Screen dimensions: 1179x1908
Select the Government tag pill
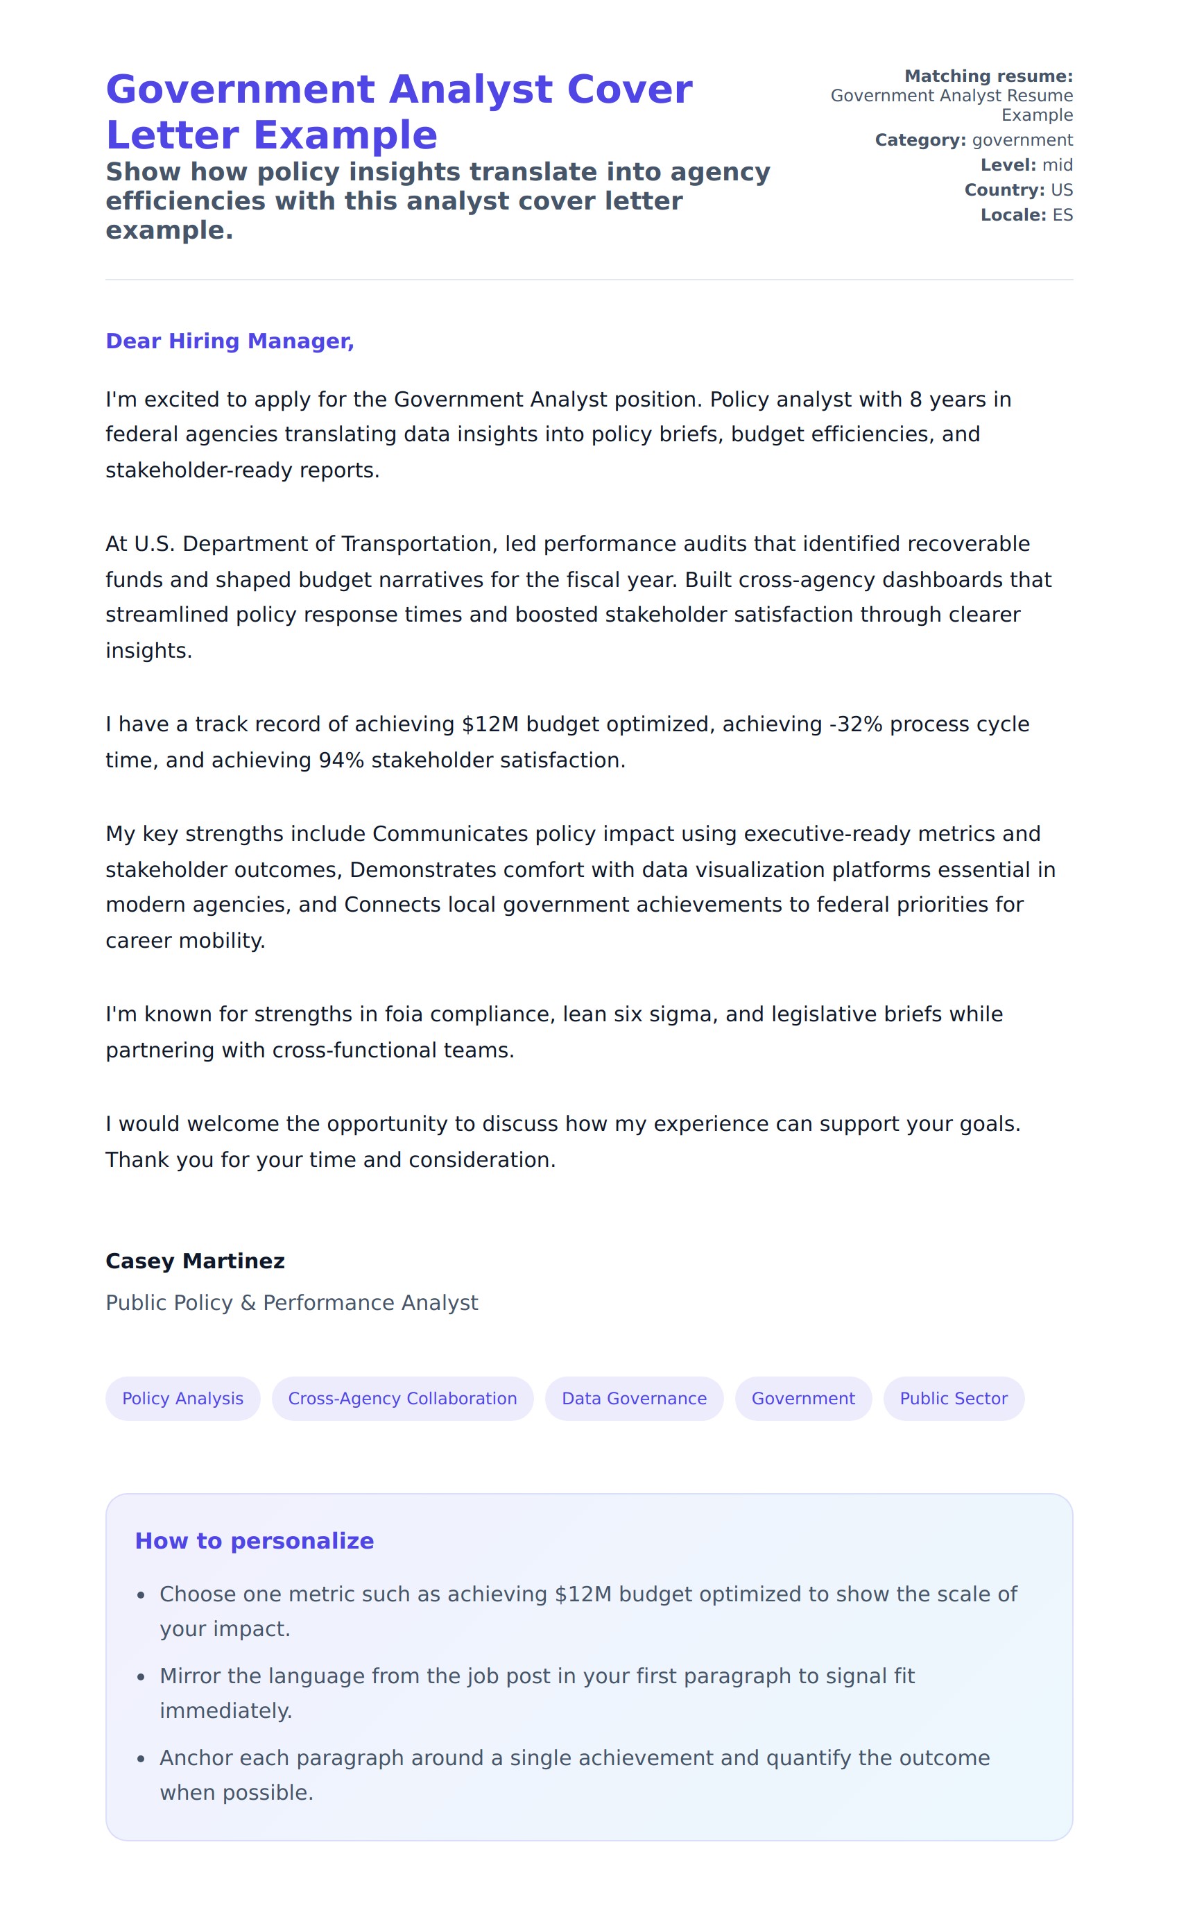pos(802,1398)
